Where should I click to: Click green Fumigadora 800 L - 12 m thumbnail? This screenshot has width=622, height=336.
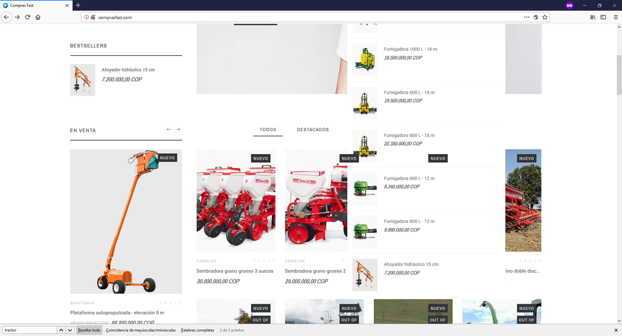365,232
